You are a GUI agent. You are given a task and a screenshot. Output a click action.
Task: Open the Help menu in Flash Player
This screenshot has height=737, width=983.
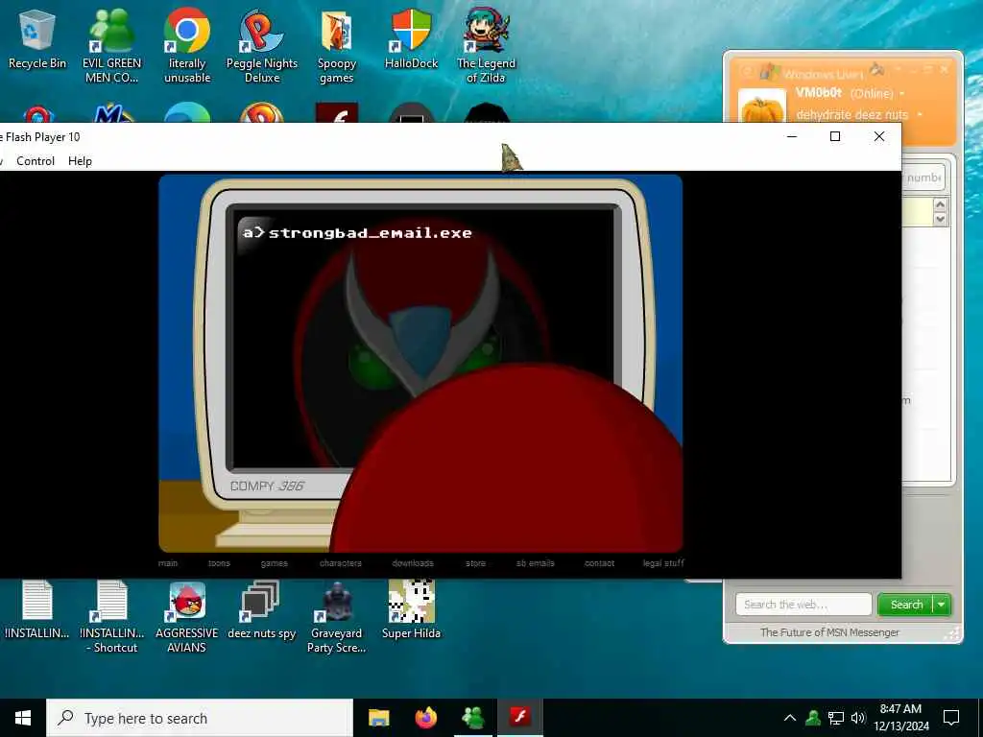(80, 161)
